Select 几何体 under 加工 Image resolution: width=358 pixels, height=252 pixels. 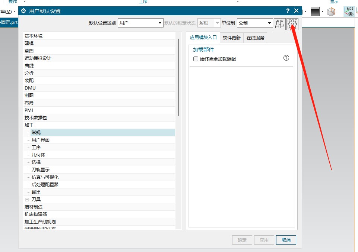[103, 155]
